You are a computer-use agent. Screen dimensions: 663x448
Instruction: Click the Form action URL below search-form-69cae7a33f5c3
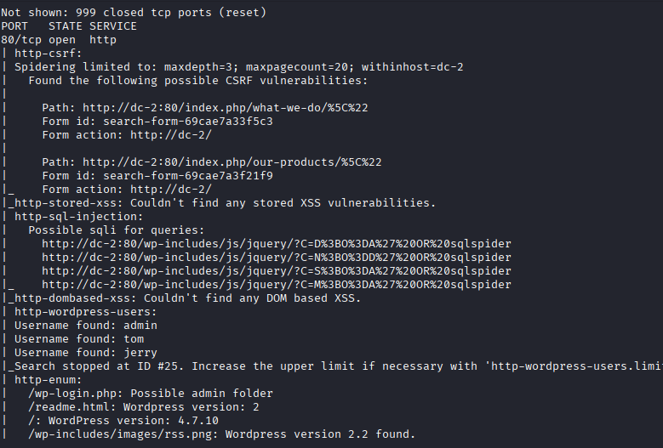(x=170, y=135)
